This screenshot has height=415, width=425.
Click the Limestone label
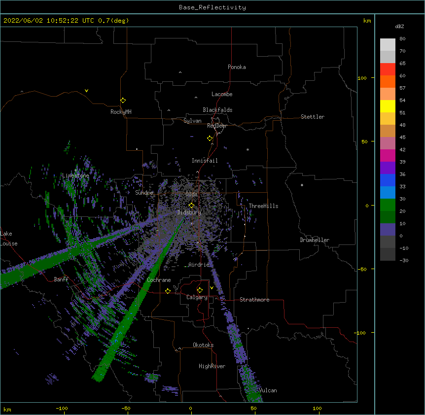pyautogui.click(x=75, y=175)
